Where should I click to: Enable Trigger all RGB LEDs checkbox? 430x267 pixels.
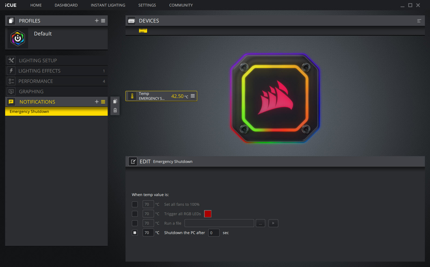(x=135, y=214)
